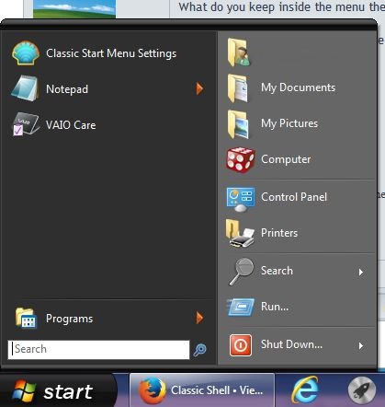Screen dimensions: 385x407
Task: Open VAIO Care application icon
Action: pyautogui.click(x=26, y=124)
